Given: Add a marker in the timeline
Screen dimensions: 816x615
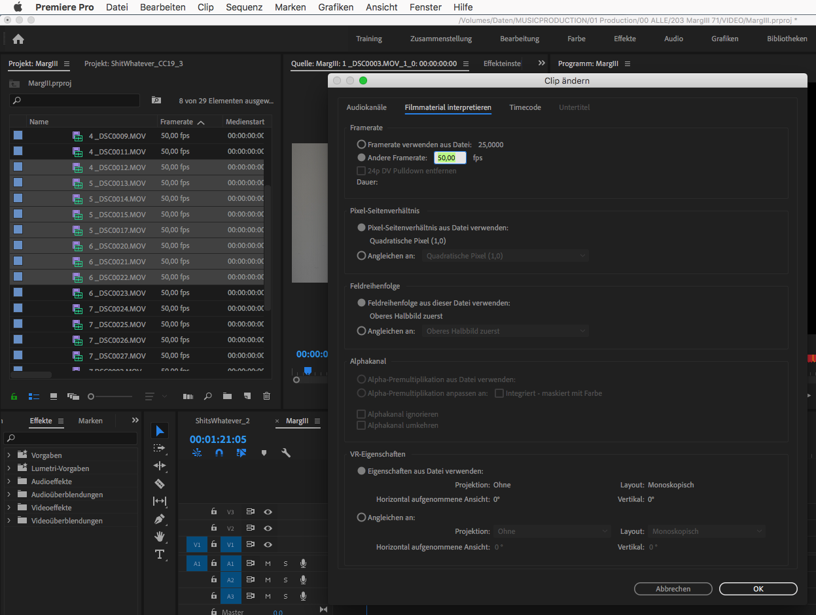Looking at the screenshot, I should pyautogui.click(x=264, y=453).
